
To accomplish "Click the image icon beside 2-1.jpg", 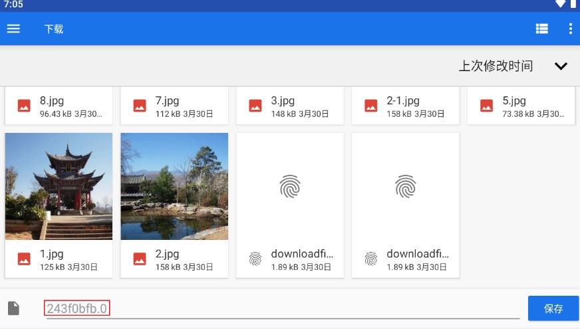I will [371, 106].
